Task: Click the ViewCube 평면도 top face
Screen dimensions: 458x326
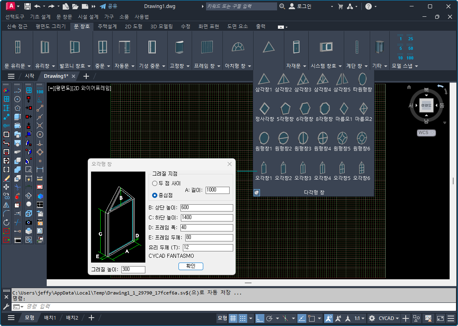Action: 426,105
